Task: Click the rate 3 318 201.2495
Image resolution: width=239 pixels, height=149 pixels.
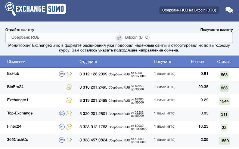Action: tap(93, 87)
